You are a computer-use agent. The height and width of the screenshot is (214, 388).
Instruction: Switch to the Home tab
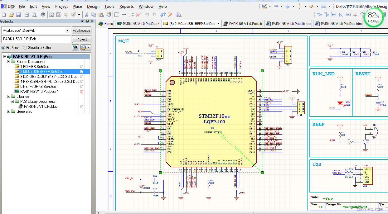click(106, 24)
